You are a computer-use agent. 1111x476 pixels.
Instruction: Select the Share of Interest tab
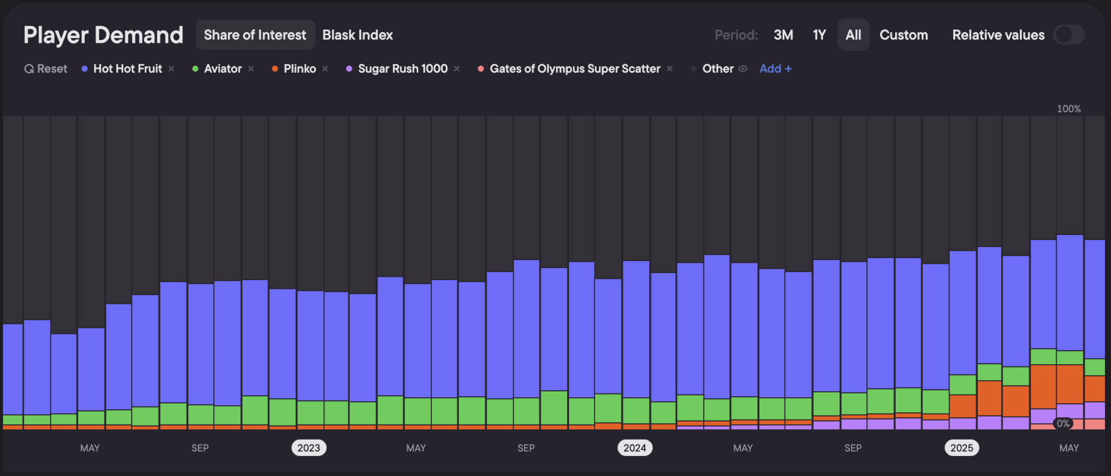[x=255, y=35]
